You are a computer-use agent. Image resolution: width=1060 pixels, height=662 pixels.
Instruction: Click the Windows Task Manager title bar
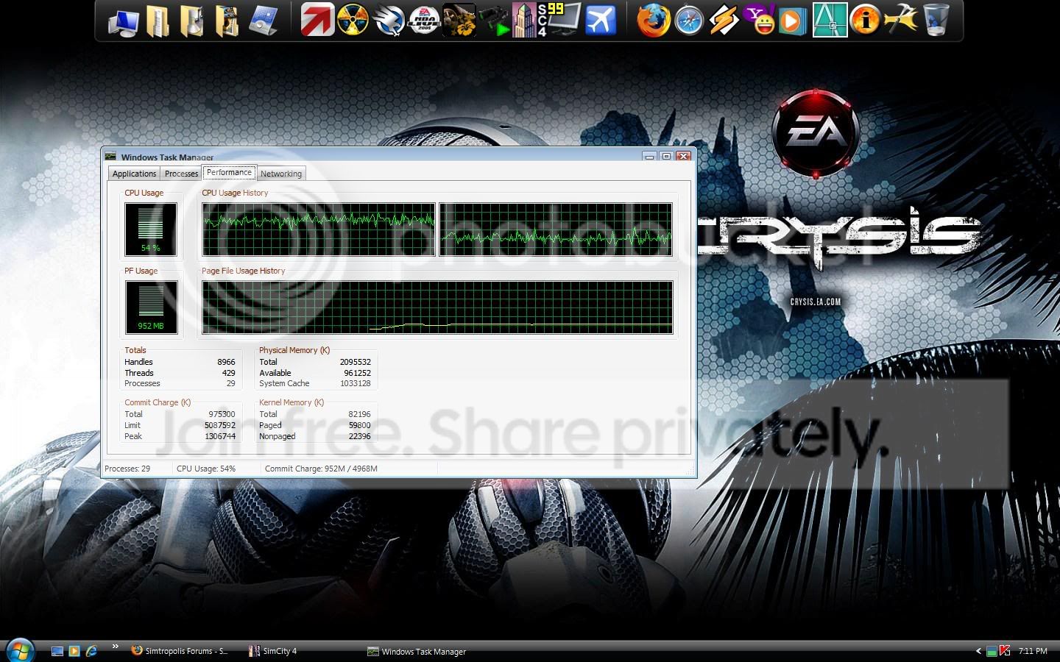pos(397,156)
